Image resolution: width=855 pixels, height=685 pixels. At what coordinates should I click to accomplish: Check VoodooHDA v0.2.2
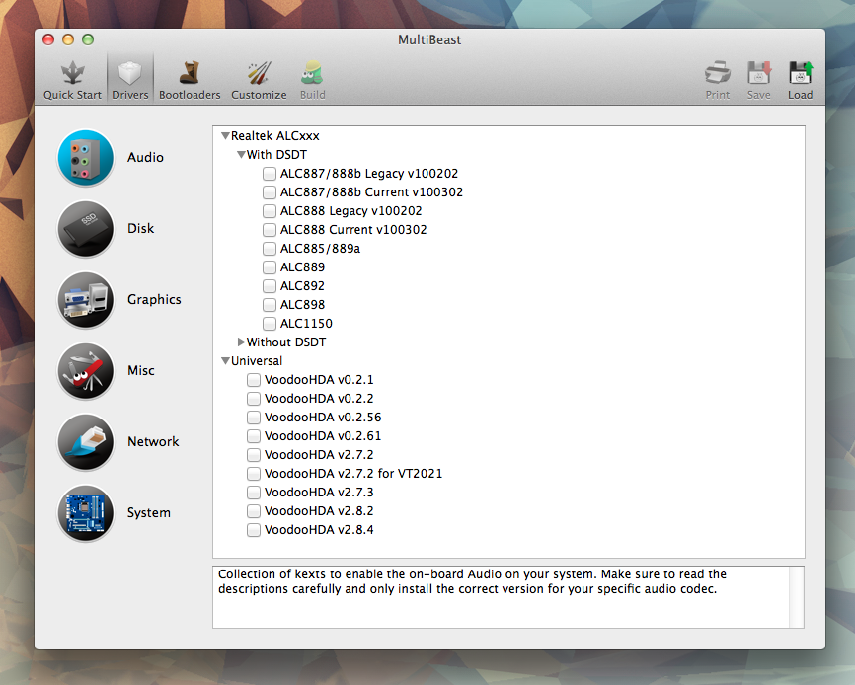point(254,399)
